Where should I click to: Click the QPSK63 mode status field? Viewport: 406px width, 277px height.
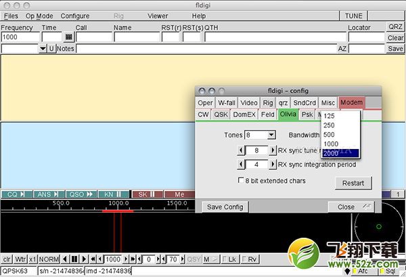(19, 272)
